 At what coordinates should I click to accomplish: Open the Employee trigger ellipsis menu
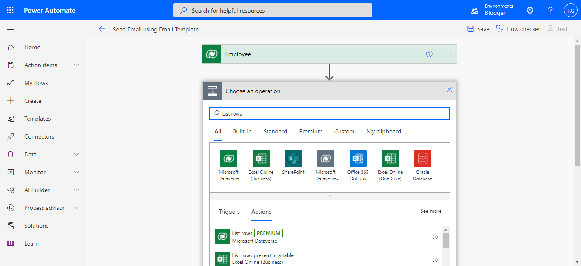pos(447,54)
